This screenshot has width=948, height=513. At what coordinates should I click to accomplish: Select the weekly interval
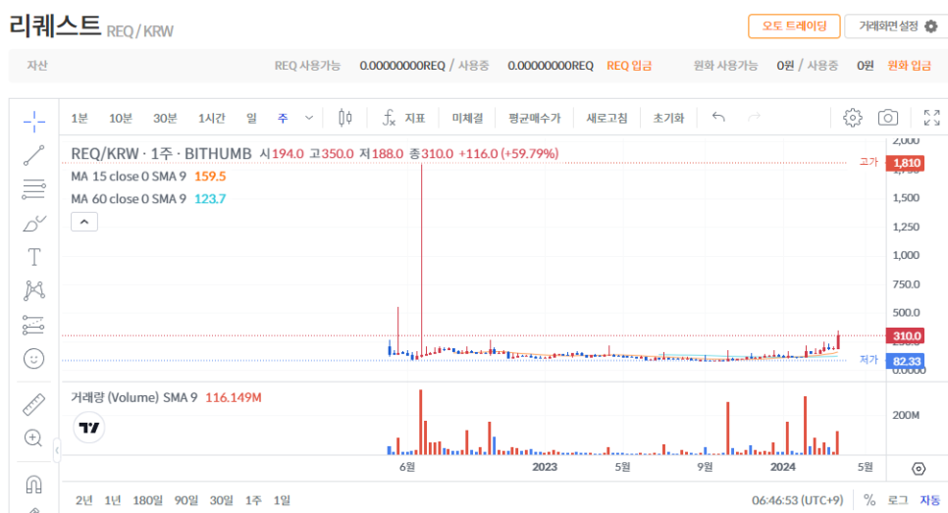283,118
